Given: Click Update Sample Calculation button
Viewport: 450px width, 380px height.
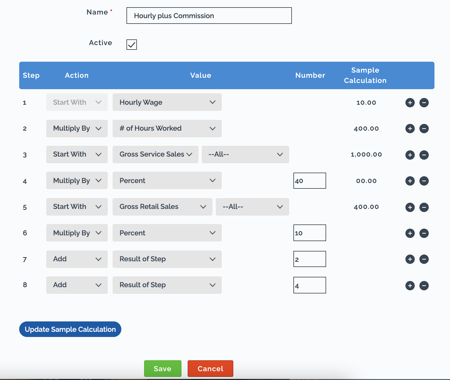Looking at the screenshot, I should (x=70, y=329).
